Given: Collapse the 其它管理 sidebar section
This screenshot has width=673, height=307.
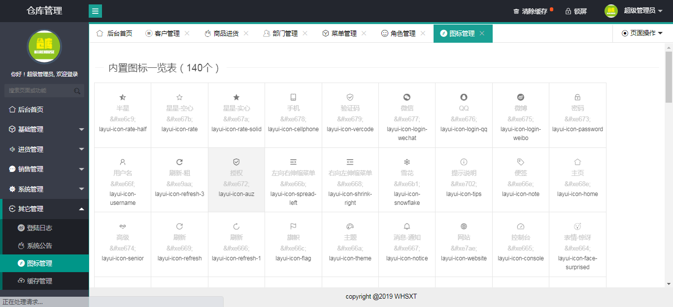Looking at the screenshot, I should pyautogui.click(x=44, y=209).
